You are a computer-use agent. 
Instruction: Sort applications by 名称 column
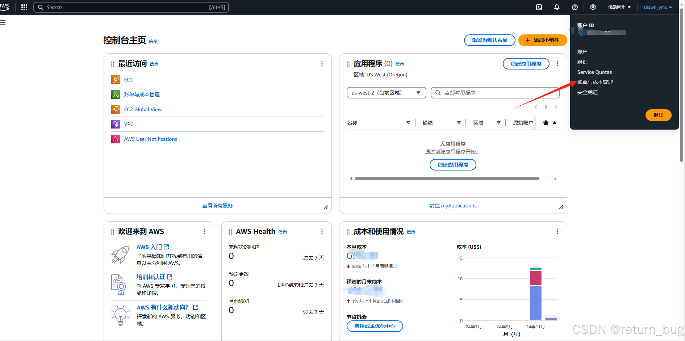[408, 123]
